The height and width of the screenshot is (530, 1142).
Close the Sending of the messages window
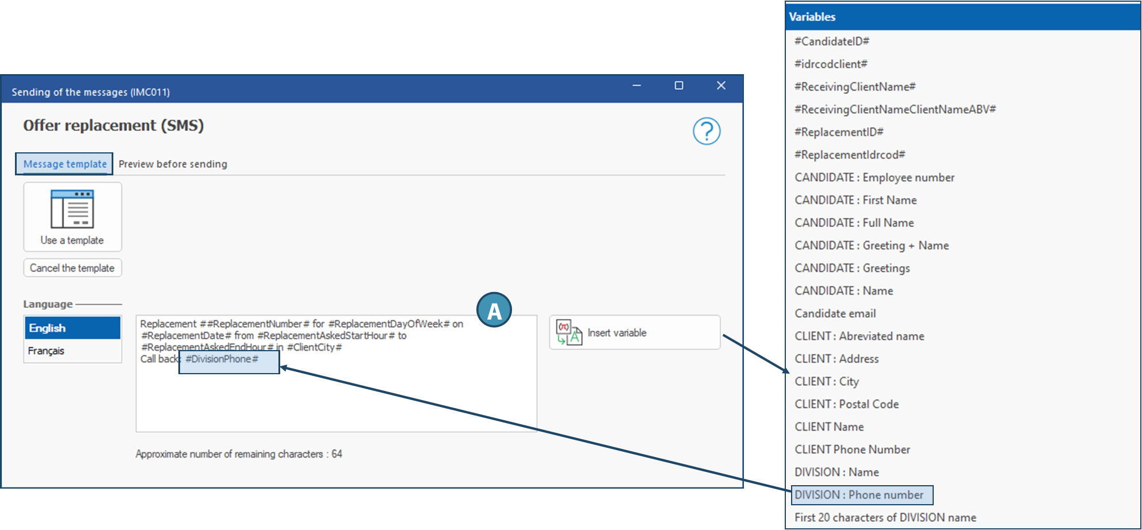pos(721,86)
